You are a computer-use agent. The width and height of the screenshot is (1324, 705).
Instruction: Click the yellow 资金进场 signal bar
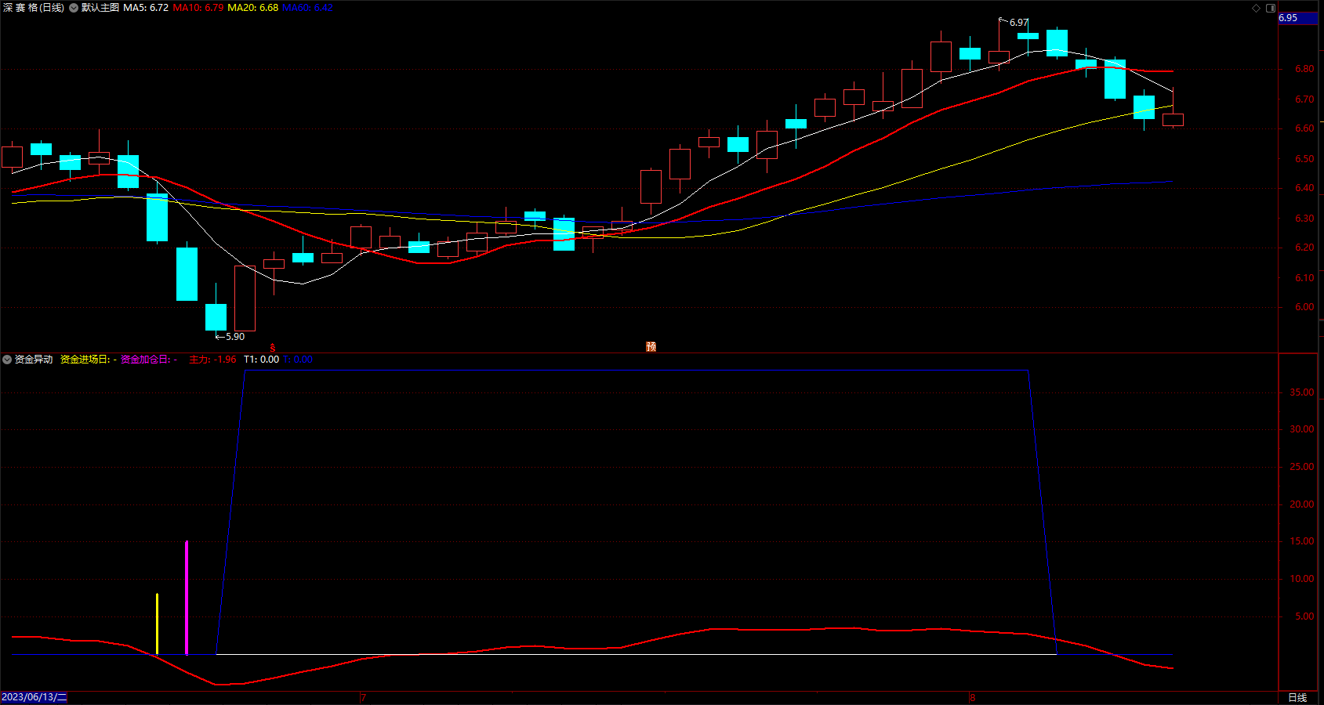[x=157, y=624]
